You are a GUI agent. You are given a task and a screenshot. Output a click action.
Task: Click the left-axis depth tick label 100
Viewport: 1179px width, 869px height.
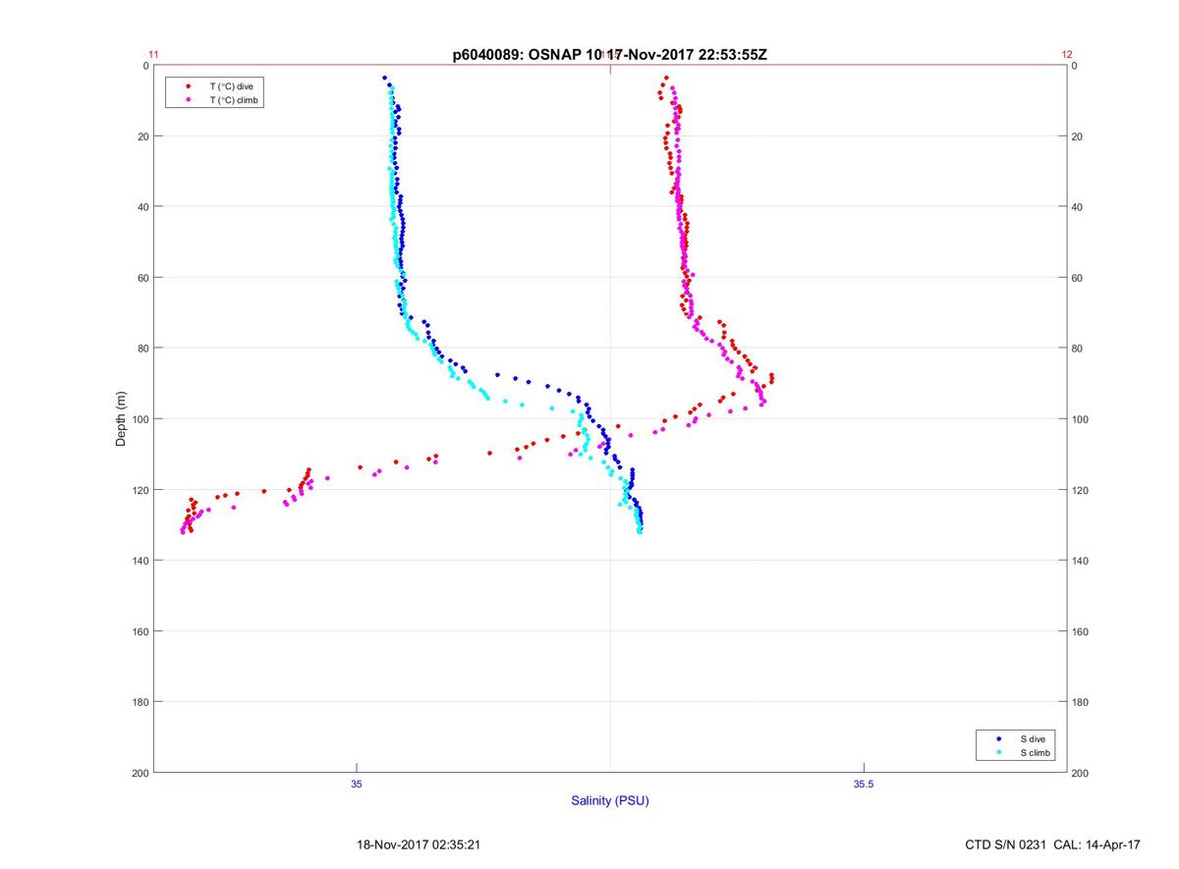pos(140,419)
